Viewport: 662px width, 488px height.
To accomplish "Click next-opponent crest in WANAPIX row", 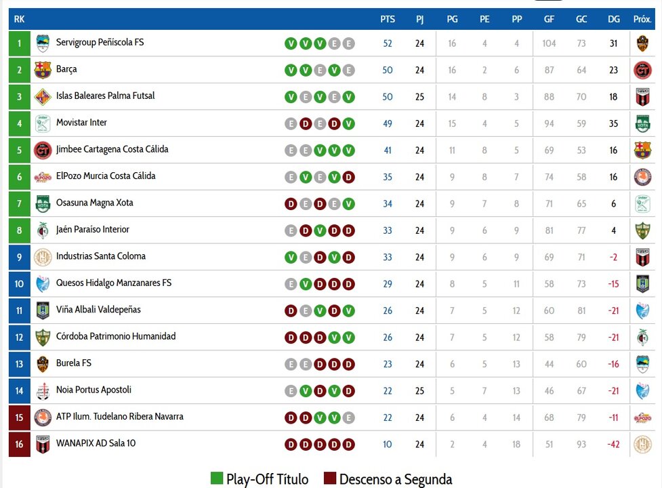I will (x=642, y=444).
